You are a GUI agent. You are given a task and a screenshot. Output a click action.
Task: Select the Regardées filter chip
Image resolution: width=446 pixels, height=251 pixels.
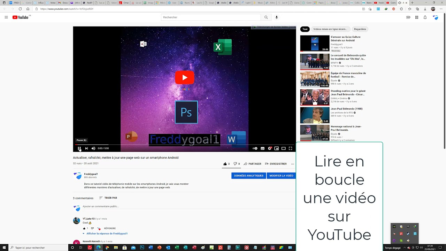click(x=360, y=29)
